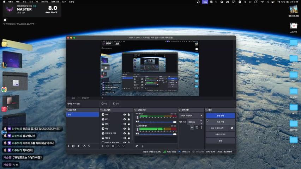The width and height of the screenshot is (301, 169).
Task: Hide the 구독 source with eye icon
Action: (125, 114)
